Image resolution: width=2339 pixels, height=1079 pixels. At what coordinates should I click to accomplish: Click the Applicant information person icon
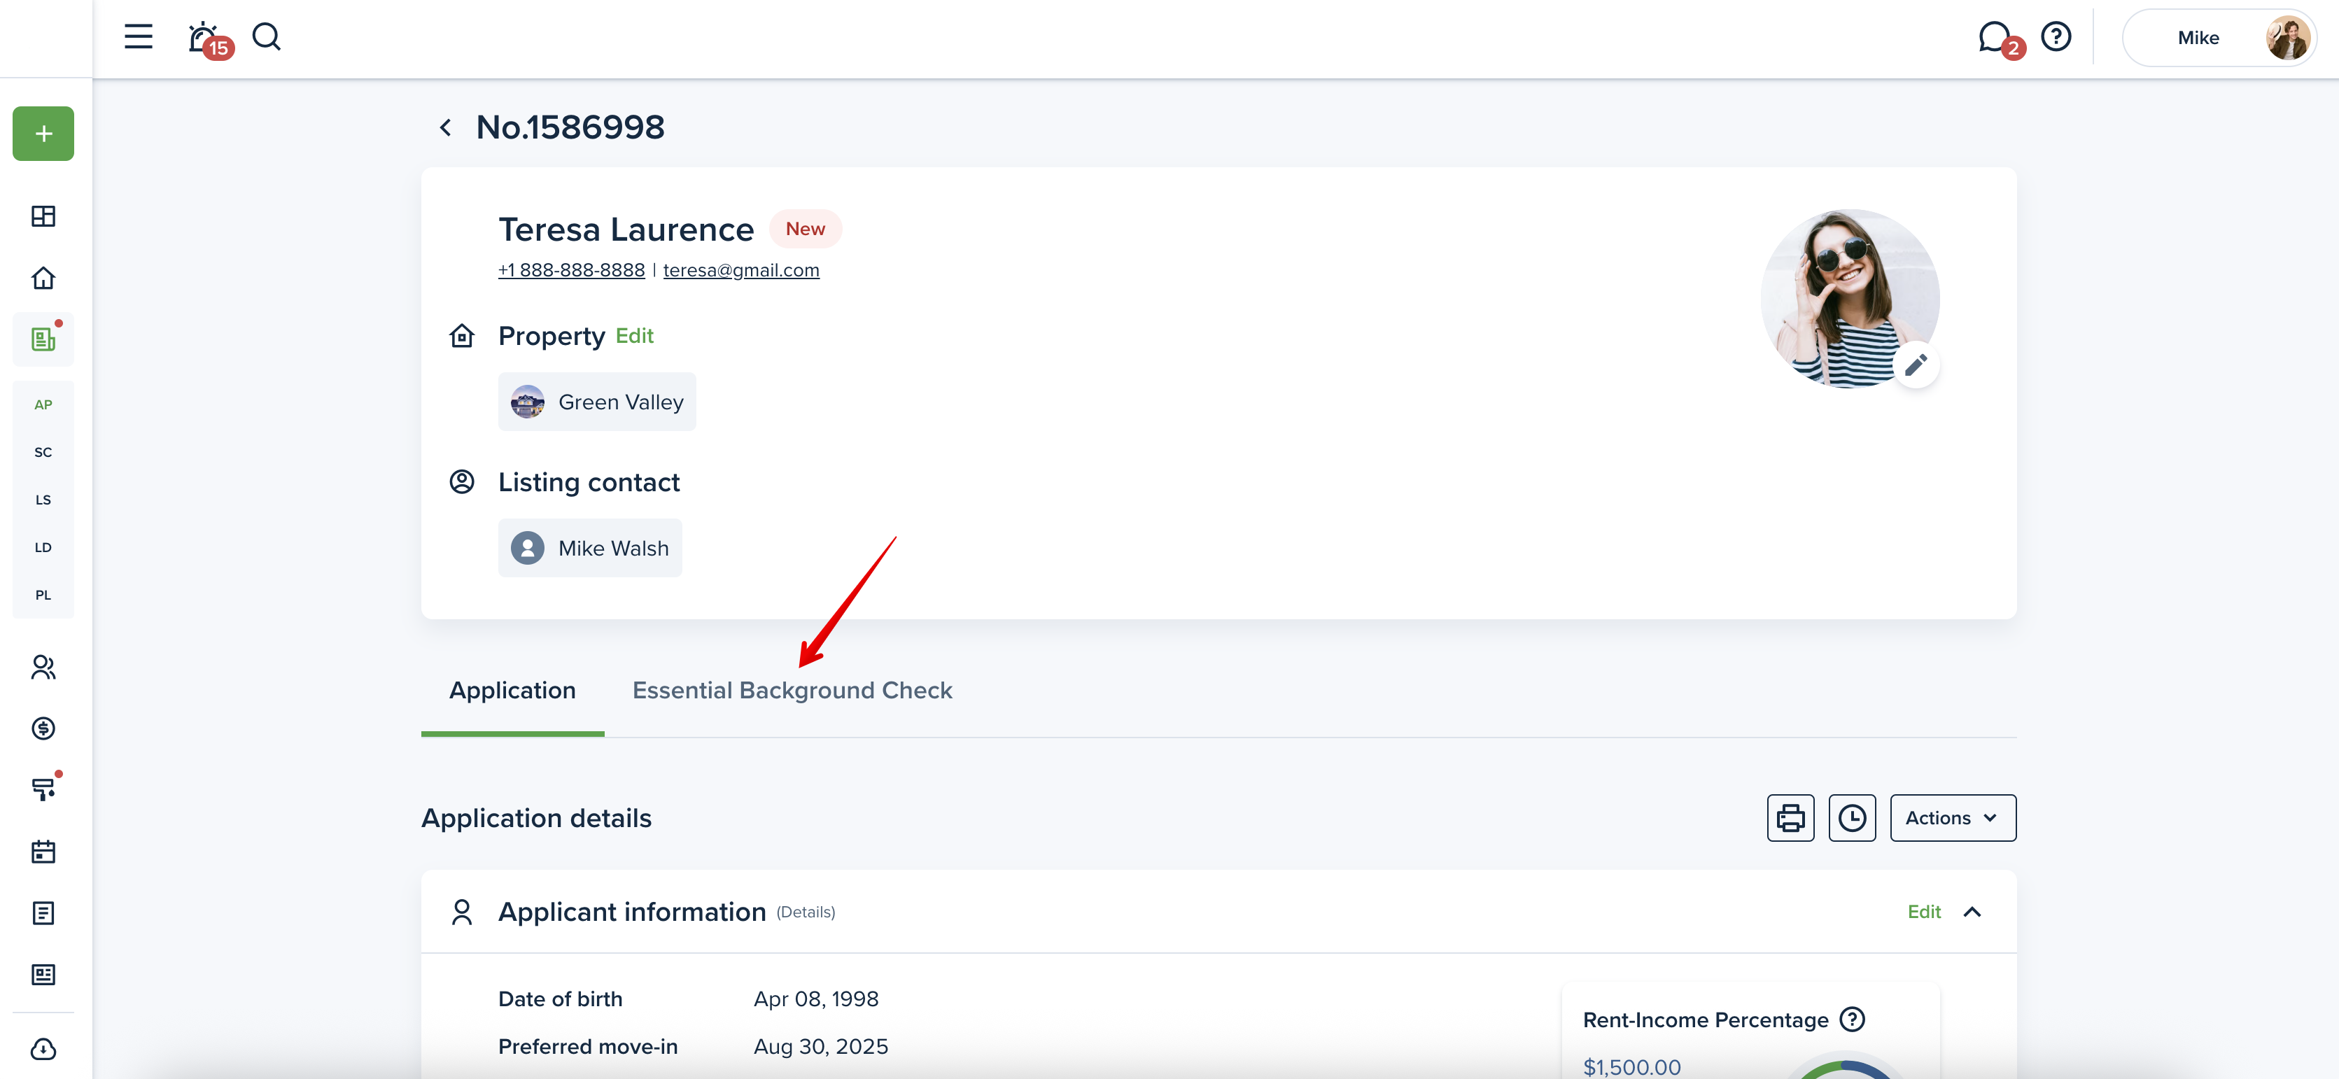tap(462, 912)
